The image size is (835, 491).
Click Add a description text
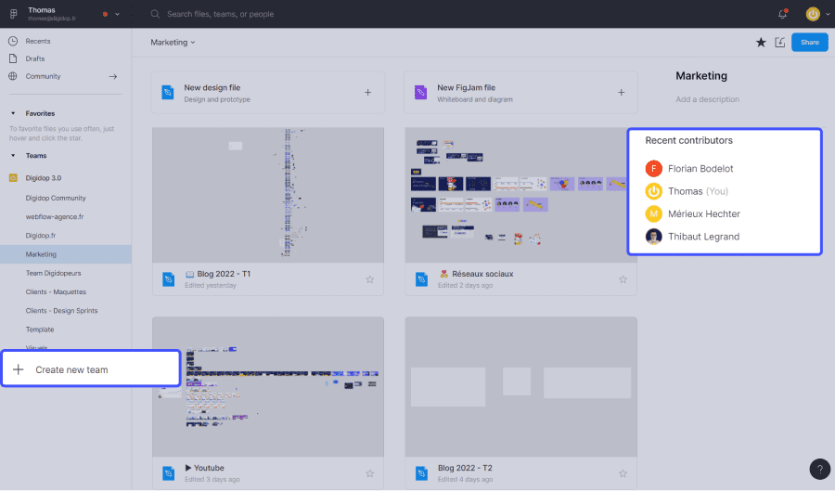click(x=707, y=99)
